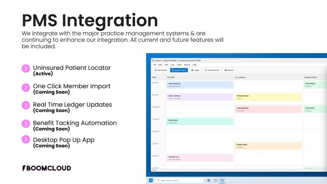Open the Help menu
327x184 pixels.
point(194,65)
